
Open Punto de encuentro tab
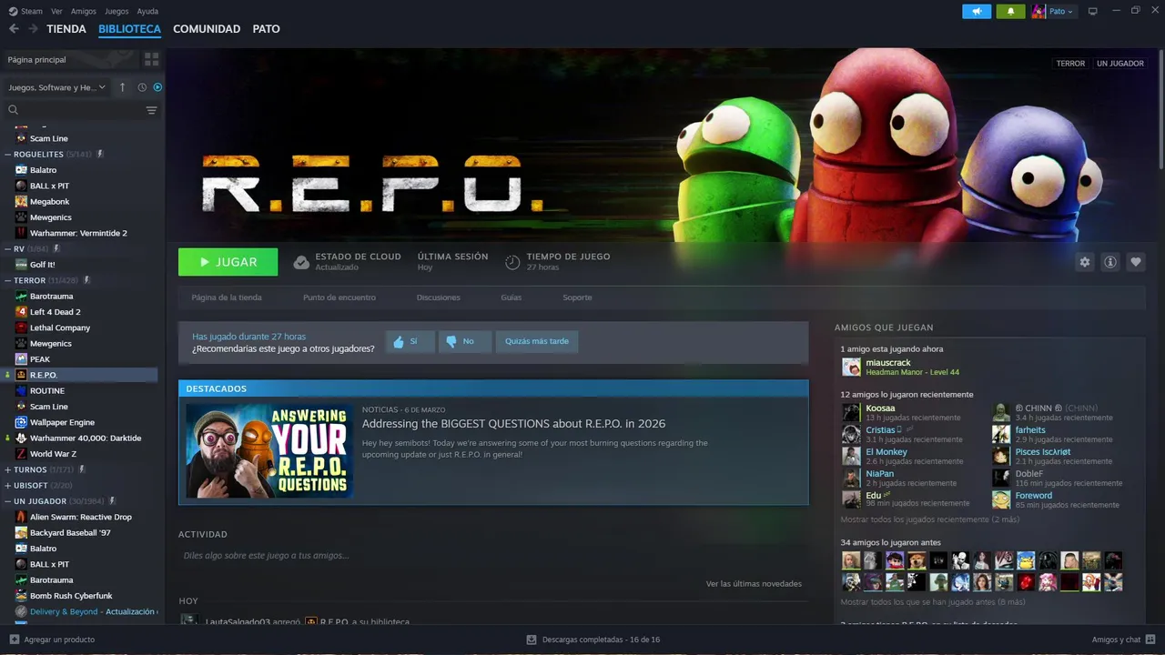339,297
